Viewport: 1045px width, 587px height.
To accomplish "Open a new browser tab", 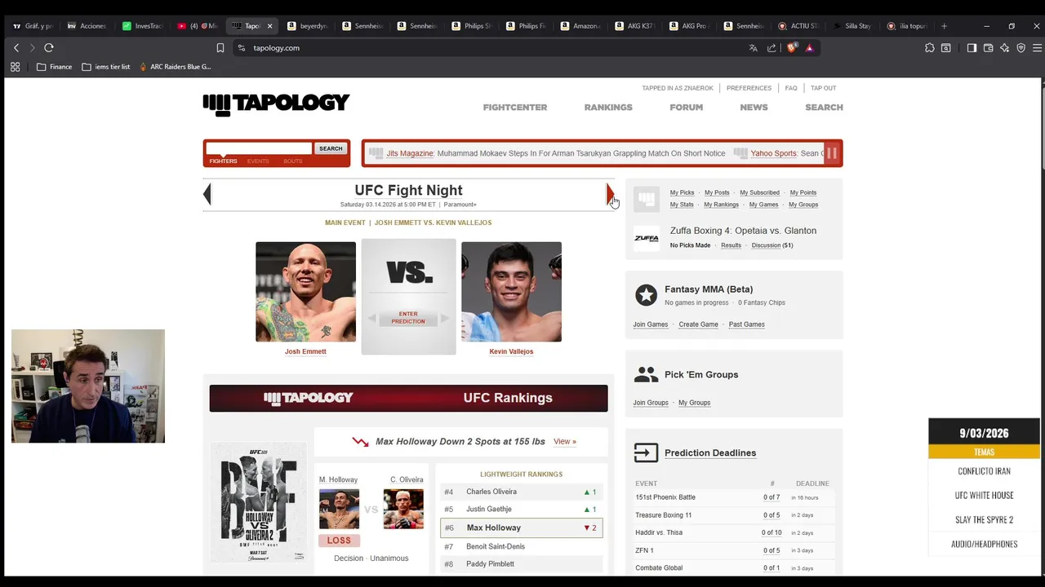I will (x=944, y=26).
